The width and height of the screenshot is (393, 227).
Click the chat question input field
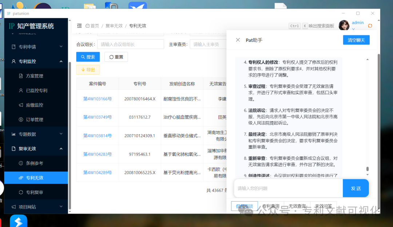288,188
